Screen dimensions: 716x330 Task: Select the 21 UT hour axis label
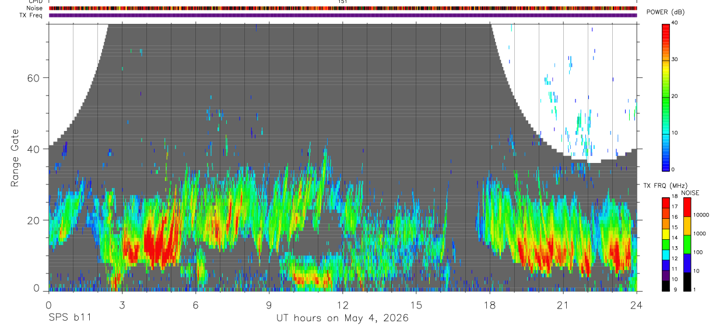pyautogui.click(x=563, y=304)
